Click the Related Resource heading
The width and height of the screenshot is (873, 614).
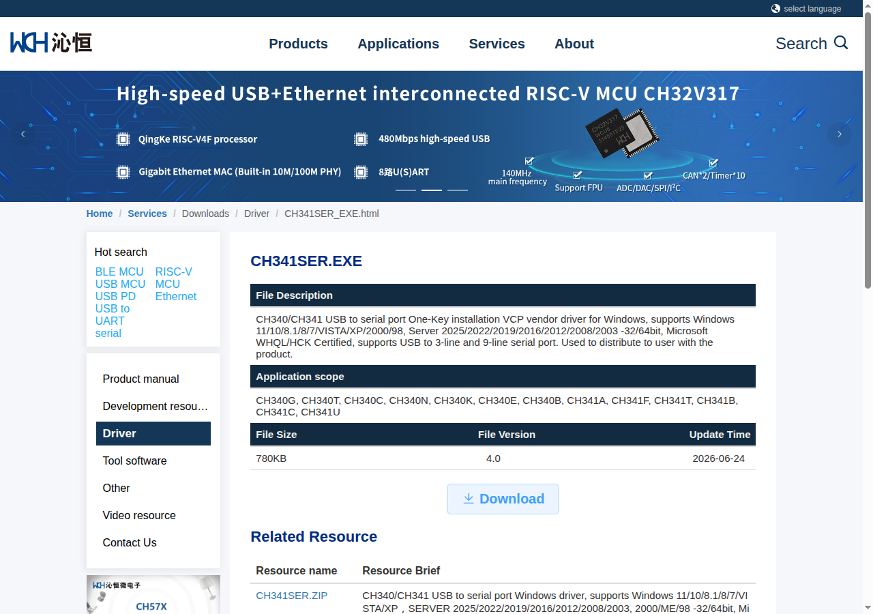pyautogui.click(x=314, y=537)
